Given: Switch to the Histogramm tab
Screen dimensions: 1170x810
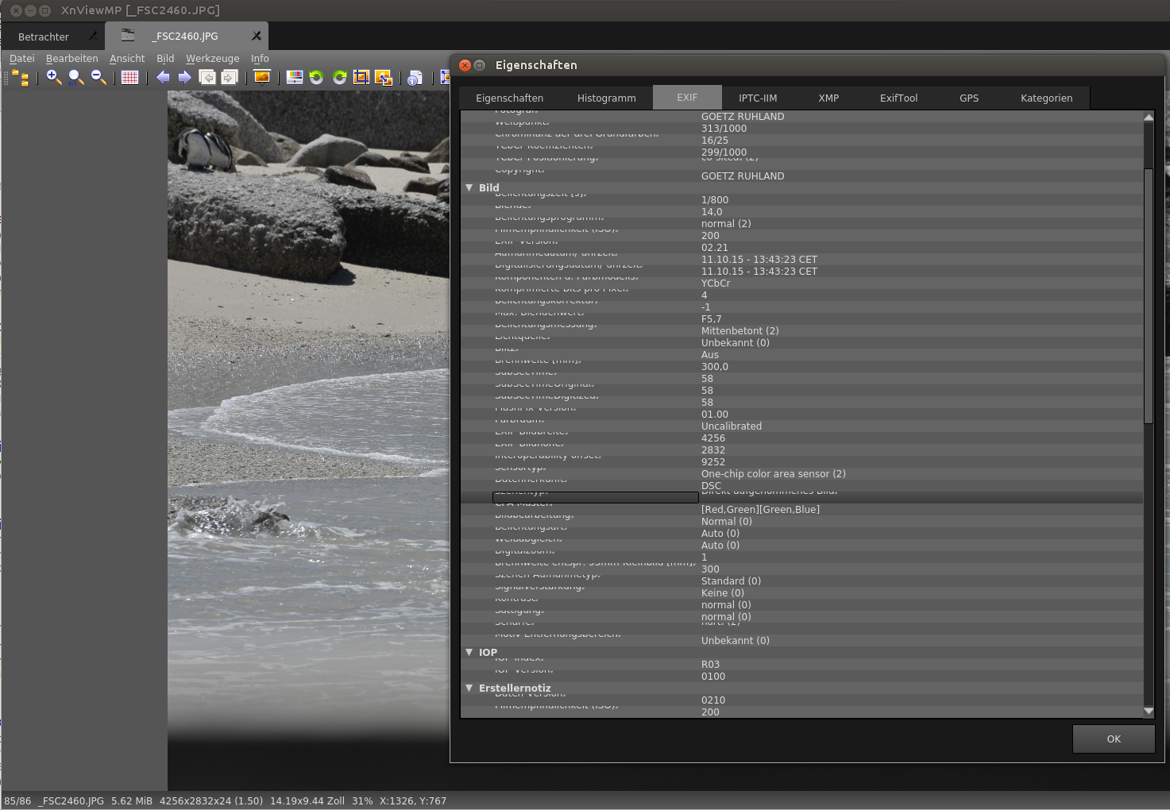Looking at the screenshot, I should pyautogui.click(x=606, y=98).
